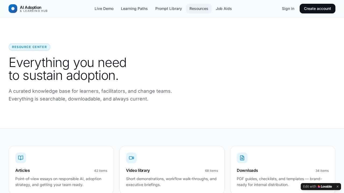The image size is (344, 193).
Task: Click the AI Adoption brand name
Action: 31,7
